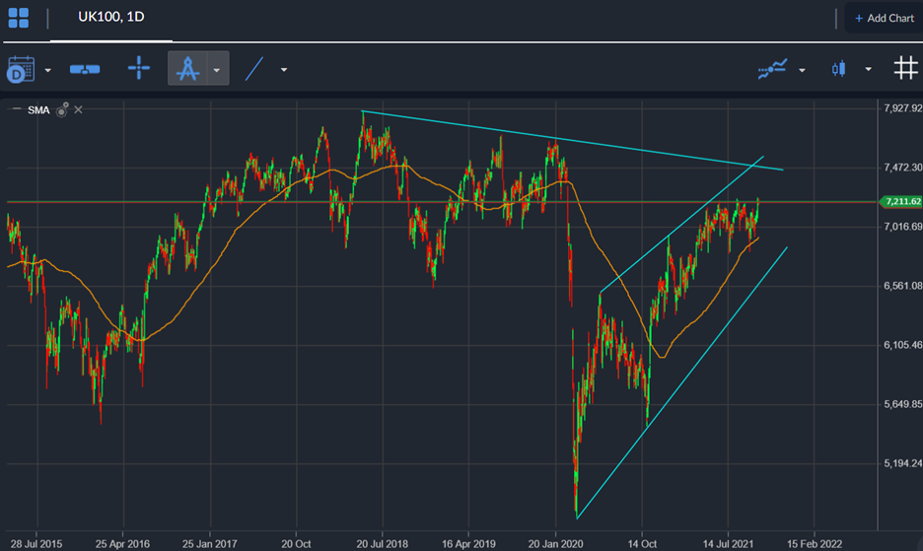Click the daily timeframe calendar icon
This screenshot has width=923, height=551.
tap(21, 69)
